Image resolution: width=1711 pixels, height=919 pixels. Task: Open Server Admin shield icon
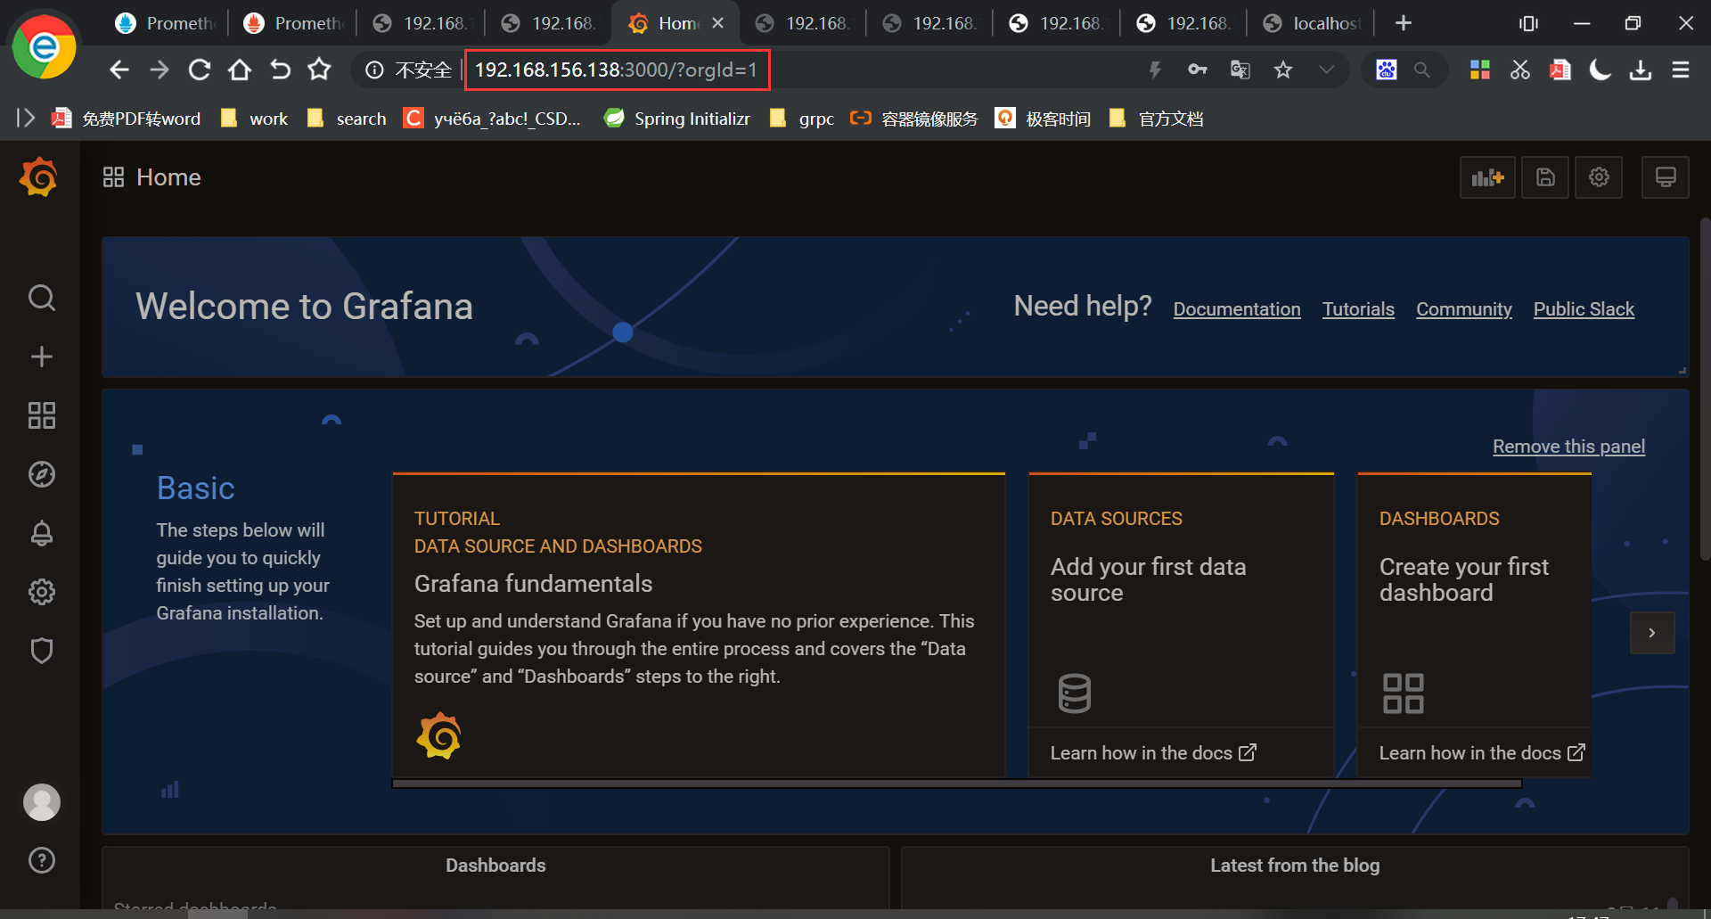[x=42, y=651]
